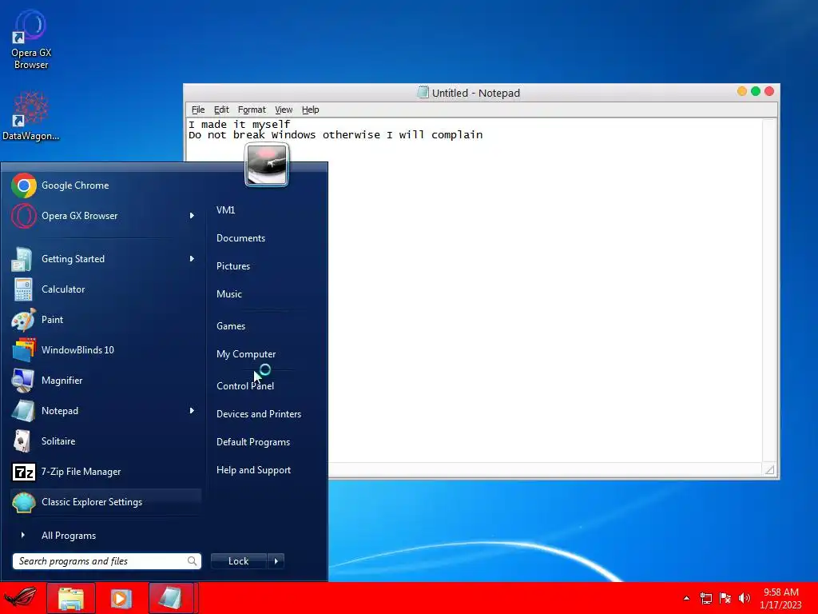Launch WindowBlinds 10
Screen dimensions: 818x614
105,350
